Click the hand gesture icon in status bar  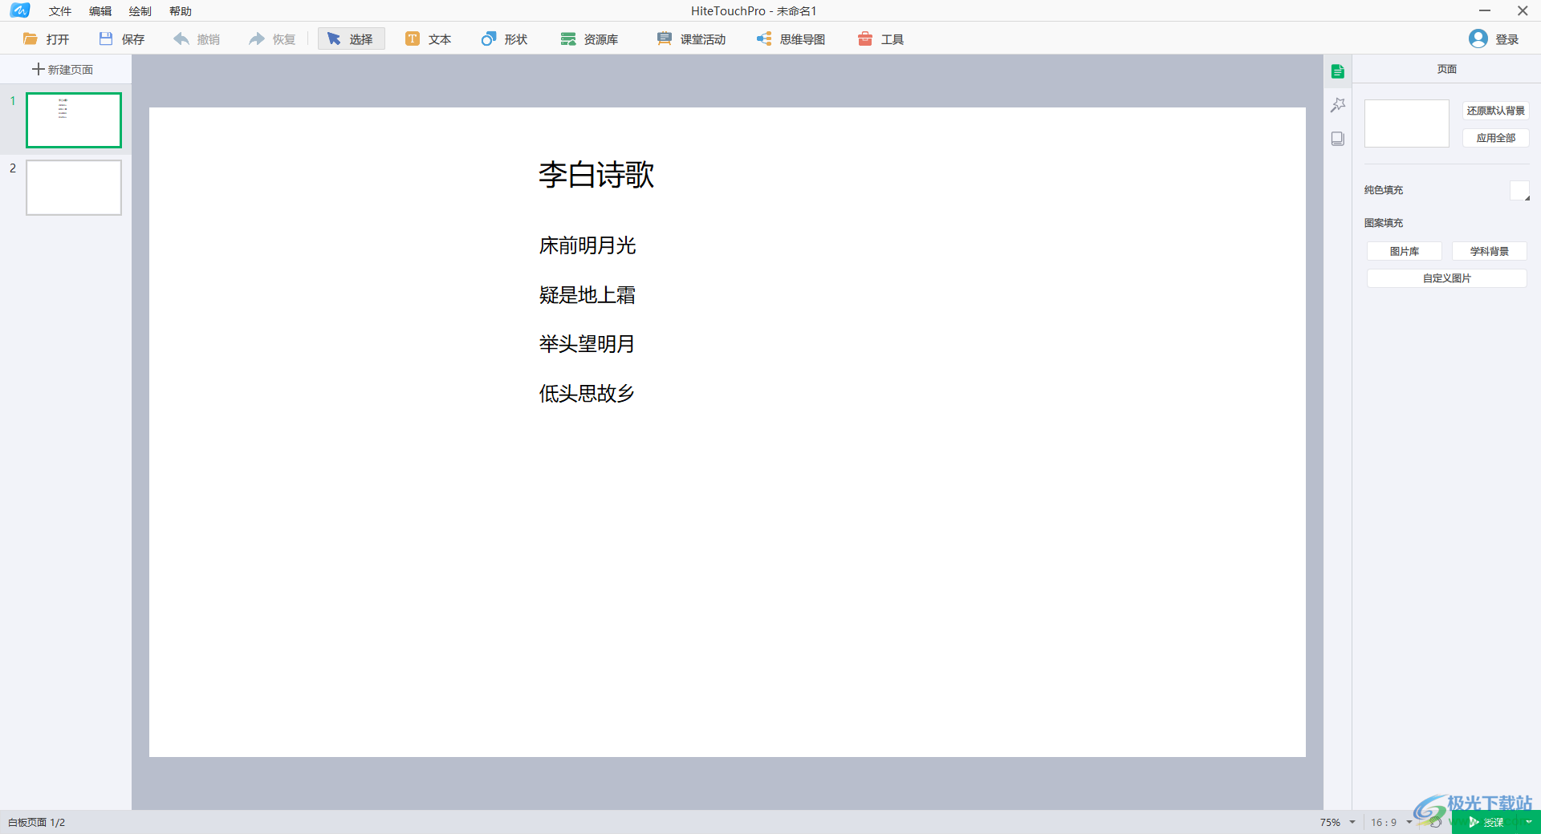(1436, 823)
